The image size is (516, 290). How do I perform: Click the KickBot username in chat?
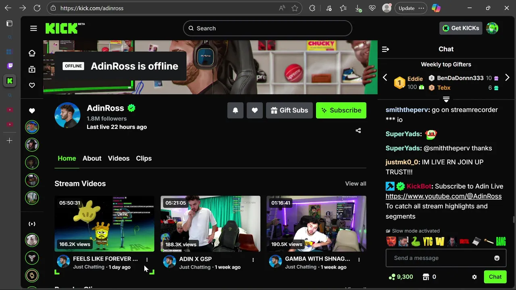tap(419, 186)
